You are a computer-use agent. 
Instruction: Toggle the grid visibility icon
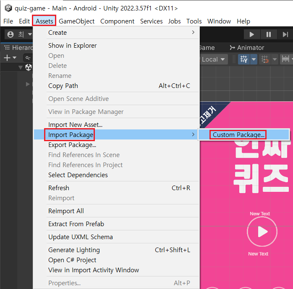[x=244, y=59]
